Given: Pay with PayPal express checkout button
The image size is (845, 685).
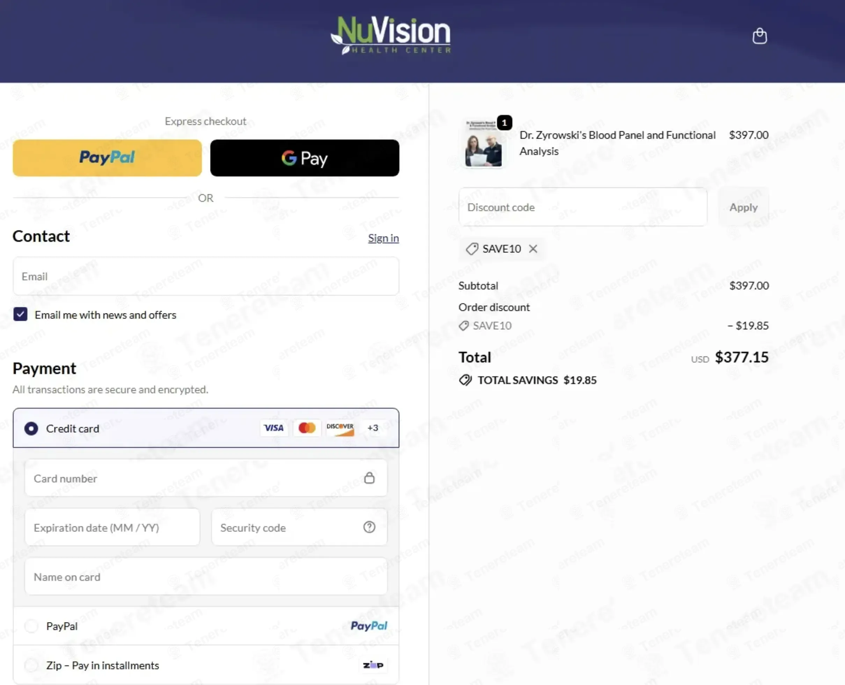Looking at the screenshot, I should point(107,158).
